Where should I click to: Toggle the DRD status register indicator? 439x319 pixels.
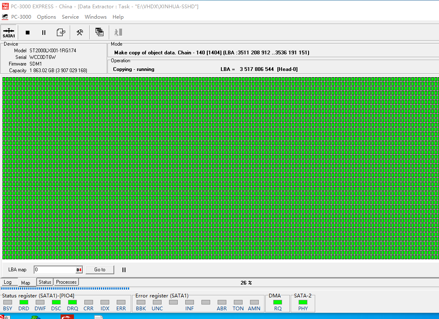pyautogui.click(x=24, y=302)
